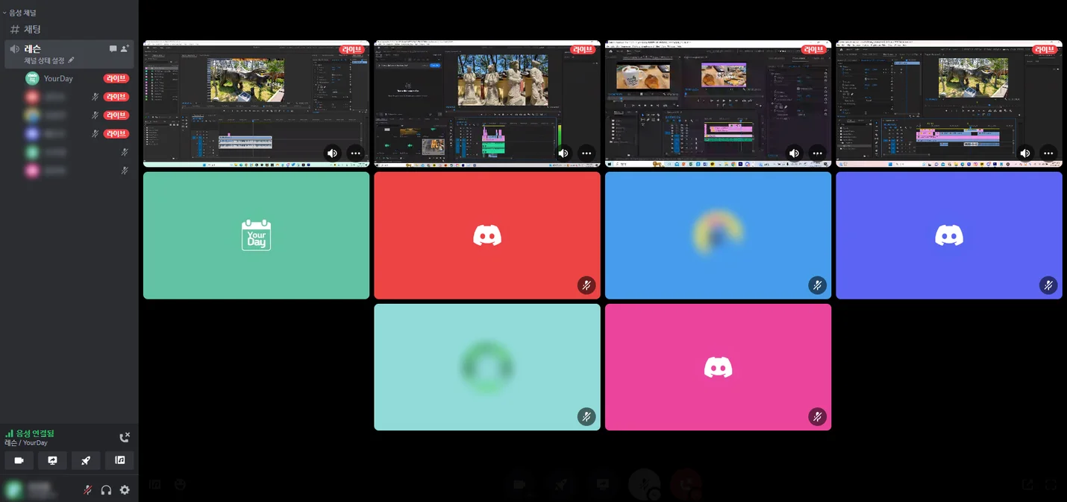1067x502 pixels.
Task: Click the muted mic icon on the teal tile
Action: (x=586, y=417)
